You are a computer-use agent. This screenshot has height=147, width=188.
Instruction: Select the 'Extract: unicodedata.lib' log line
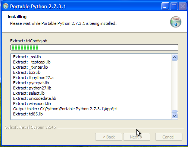(35, 98)
